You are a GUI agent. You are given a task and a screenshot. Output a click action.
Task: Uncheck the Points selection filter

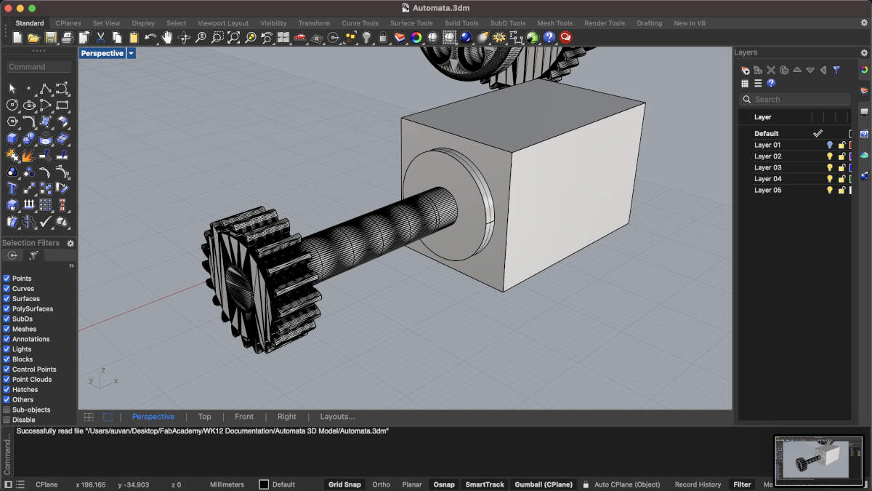(x=7, y=279)
